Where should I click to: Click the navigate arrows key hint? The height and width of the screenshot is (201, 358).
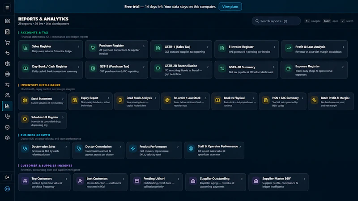(307, 21)
